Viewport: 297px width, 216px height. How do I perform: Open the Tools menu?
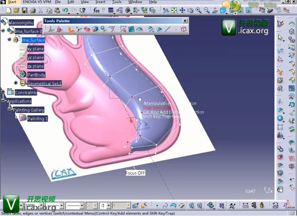pos(116,2)
